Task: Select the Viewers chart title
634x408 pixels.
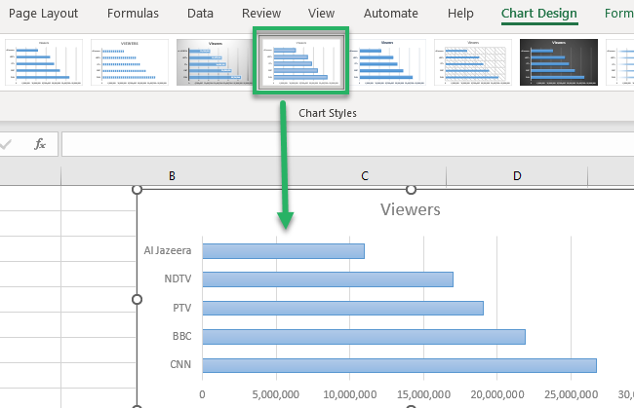Action: pos(410,209)
